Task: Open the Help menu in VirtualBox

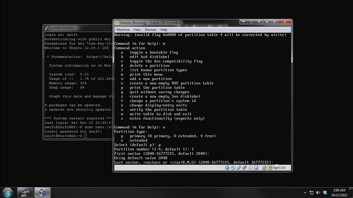Action: coord(164,30)
